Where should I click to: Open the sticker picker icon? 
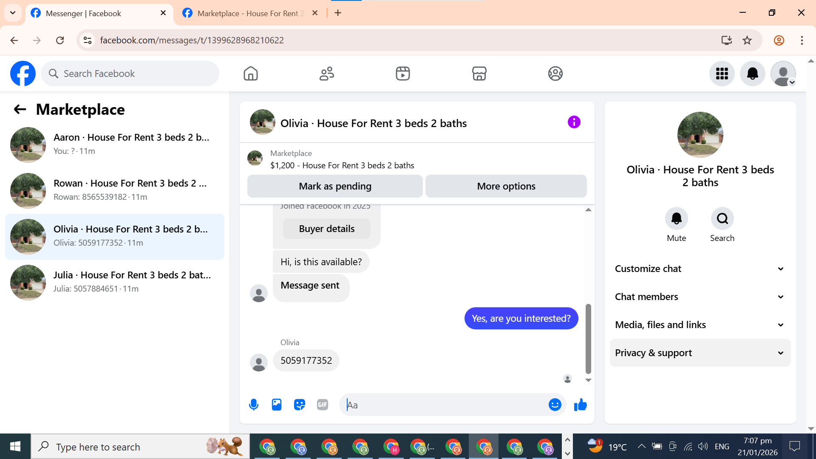(300, 405)
